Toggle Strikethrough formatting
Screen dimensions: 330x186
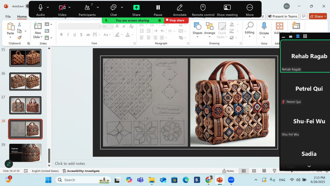pyautogui.click(x=88, y=34)
